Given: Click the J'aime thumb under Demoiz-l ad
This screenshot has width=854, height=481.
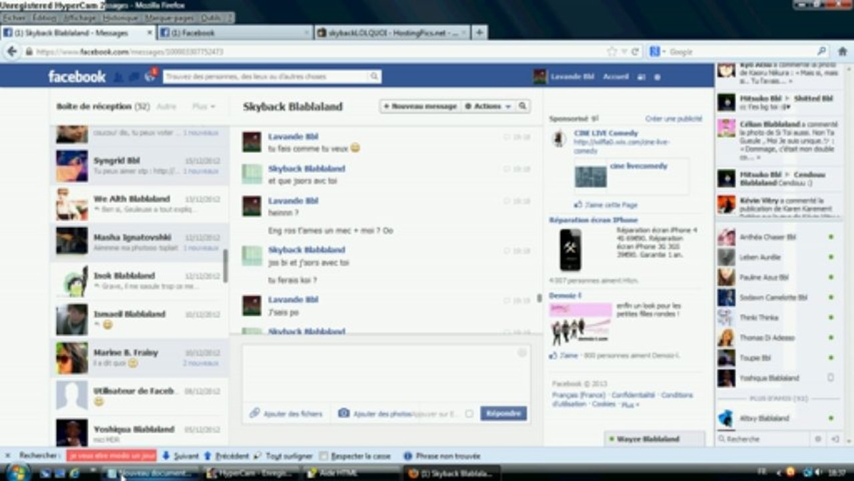Looking at the screenshot, I should 553,356.
